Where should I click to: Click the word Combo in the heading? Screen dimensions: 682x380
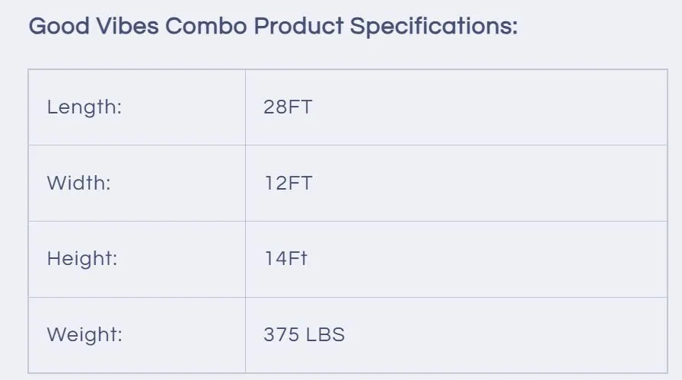click(x=206, y=27)
